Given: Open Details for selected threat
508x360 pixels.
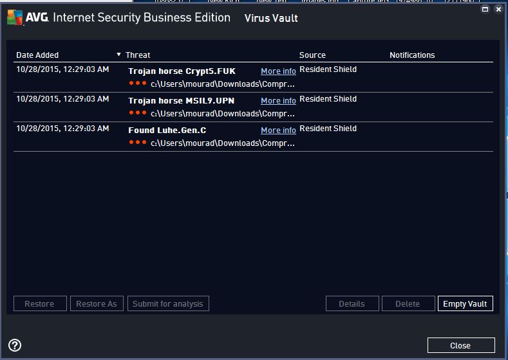Looking at the screenshot, I should pos(352,303).
